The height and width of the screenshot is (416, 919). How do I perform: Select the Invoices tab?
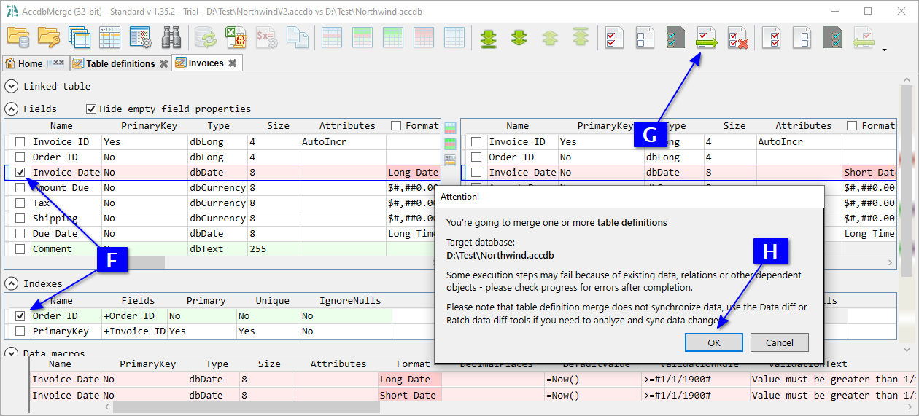click(206, 63)
